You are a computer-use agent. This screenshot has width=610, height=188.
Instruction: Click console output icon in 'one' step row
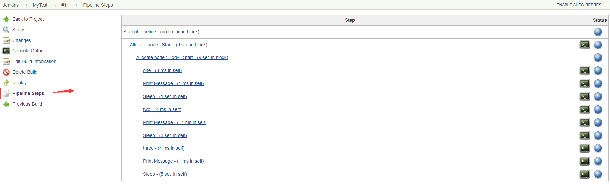tap(584, 71)
